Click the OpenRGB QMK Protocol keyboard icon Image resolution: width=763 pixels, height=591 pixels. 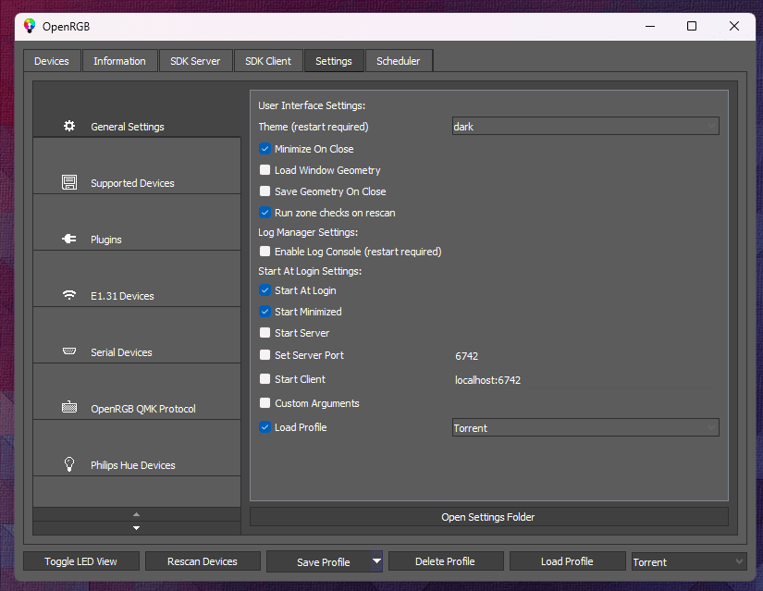tap(69, 407)
